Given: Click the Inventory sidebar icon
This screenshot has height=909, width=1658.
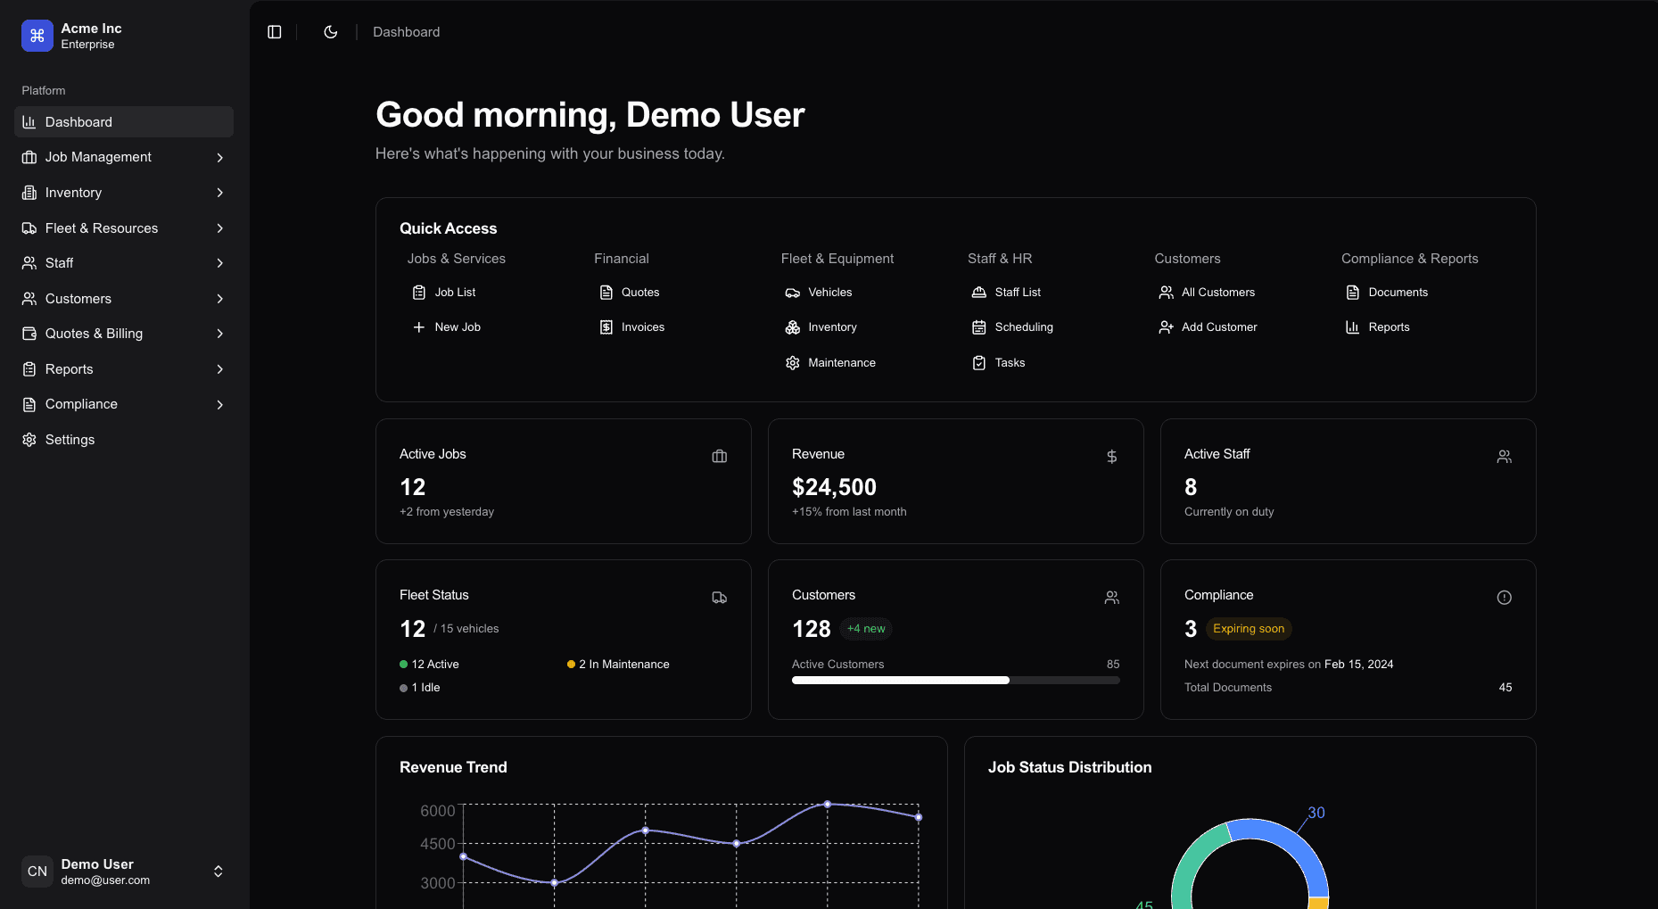Looking at the screenshot, I should 29,193.
